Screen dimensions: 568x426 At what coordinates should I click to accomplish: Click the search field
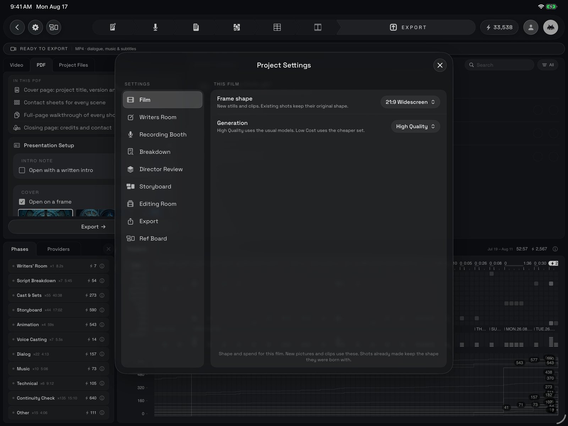tap(499, 65)
